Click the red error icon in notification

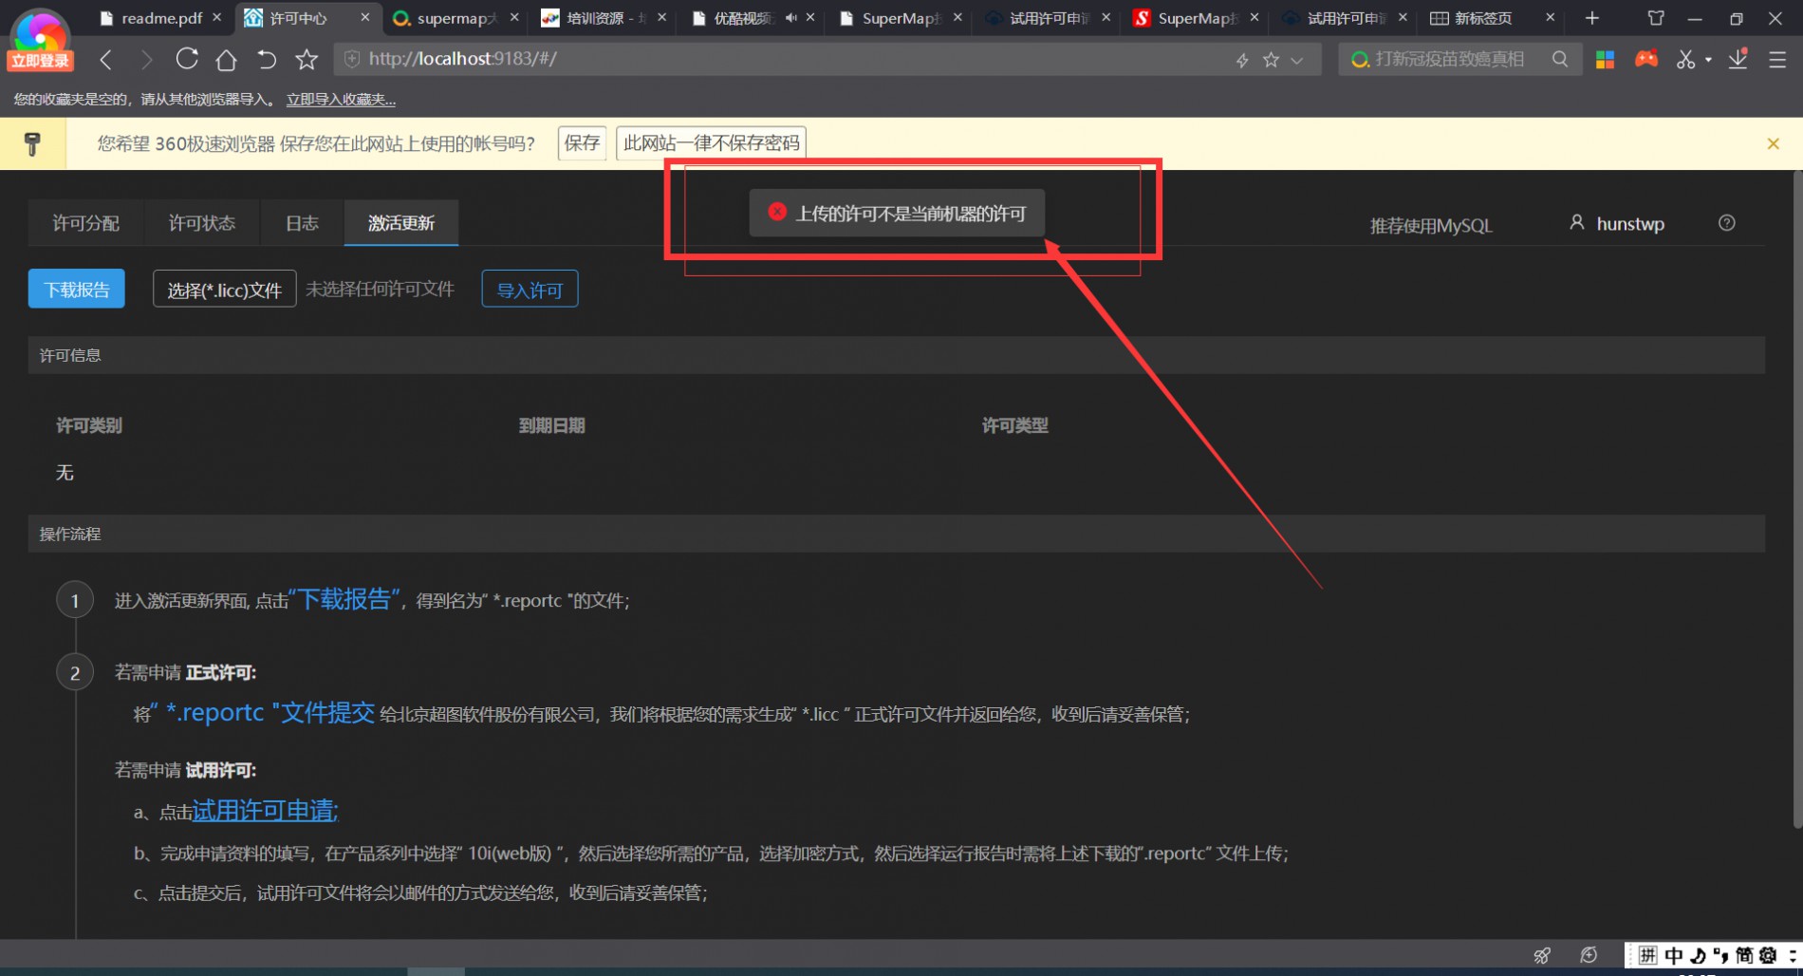tap(777, 212)
